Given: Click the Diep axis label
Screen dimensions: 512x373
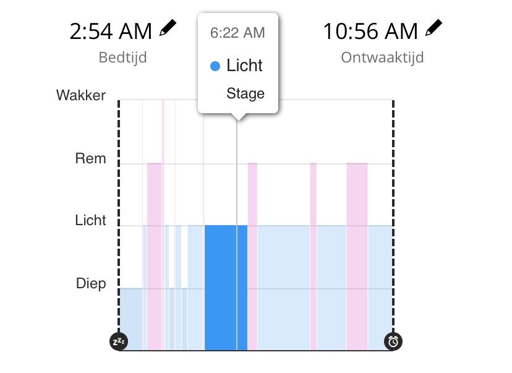Looking at the screenshot, I should coord(91,283).
